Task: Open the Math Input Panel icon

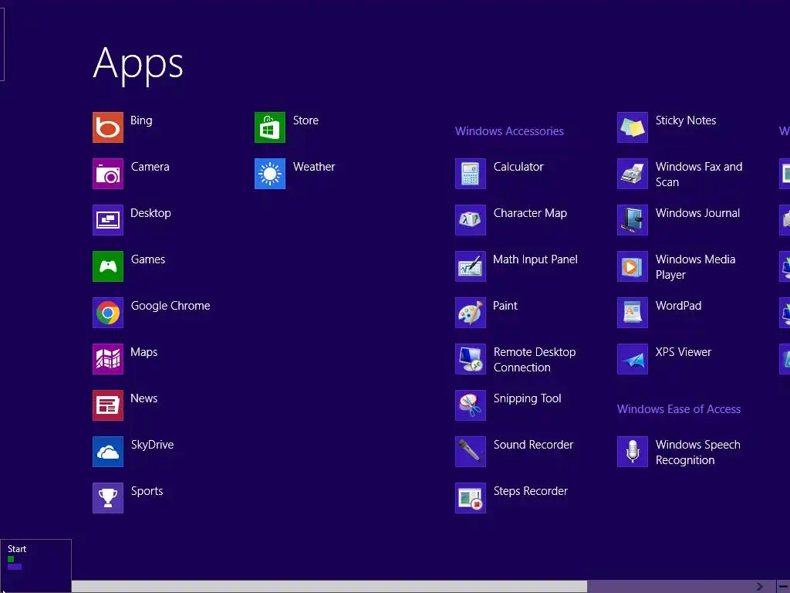Action: point(471,266)
